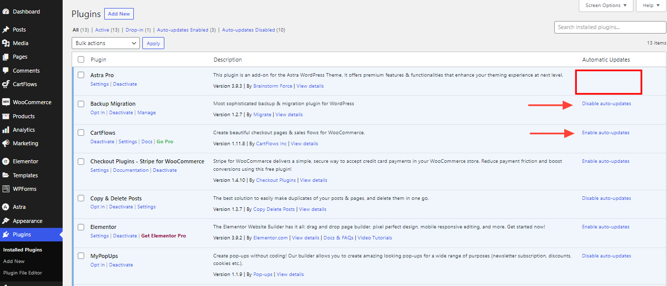Check the CartFlows plugin checkbox
This screenshot has width=667, height=286.
tap(81, 133)
